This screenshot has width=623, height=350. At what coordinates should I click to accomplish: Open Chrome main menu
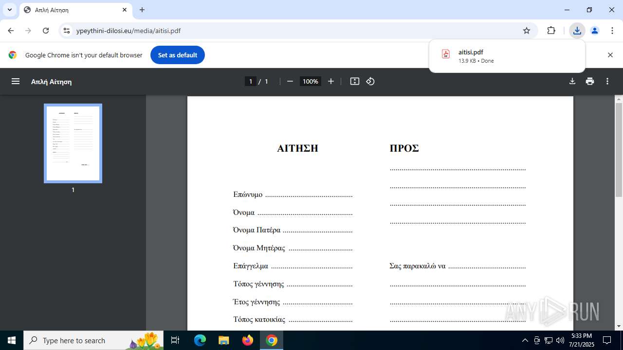click(x=612, y=31)
